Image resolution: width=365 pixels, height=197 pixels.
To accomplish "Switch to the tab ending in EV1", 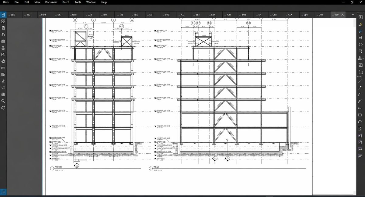I will 151,14.
